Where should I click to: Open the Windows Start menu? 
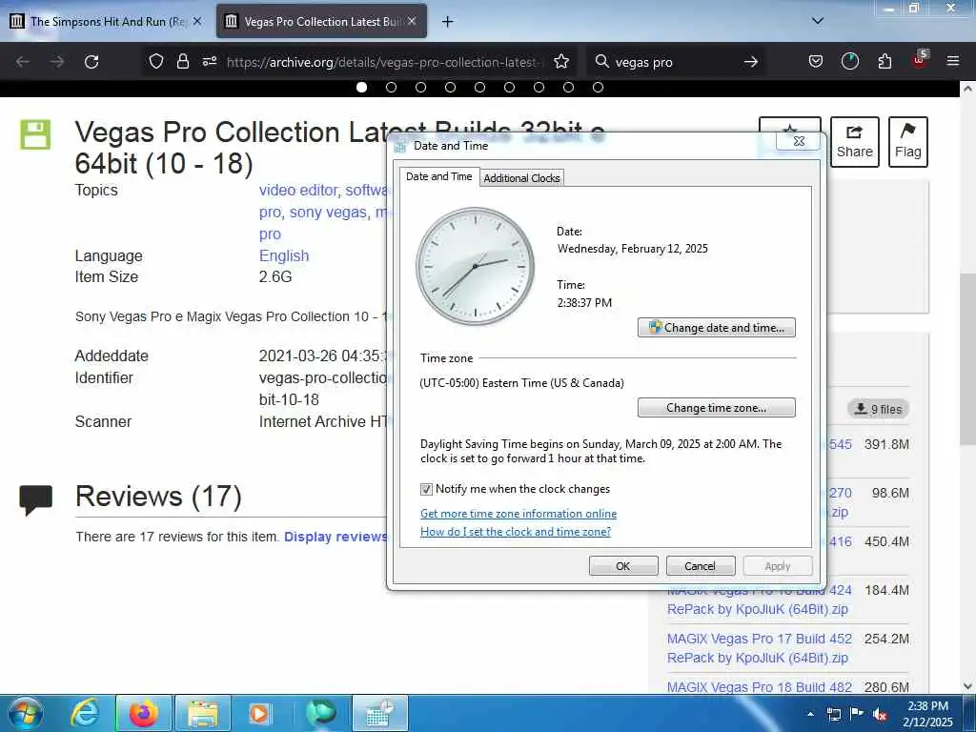[25, 713]
